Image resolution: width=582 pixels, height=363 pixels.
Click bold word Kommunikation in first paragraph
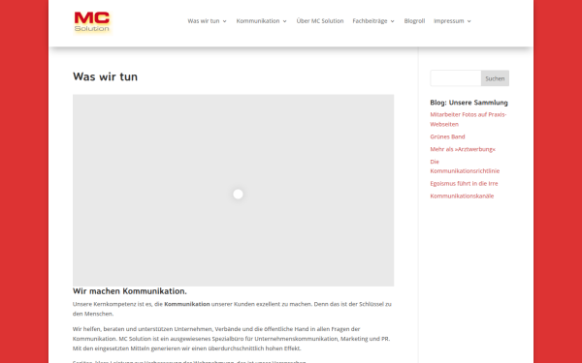tap(187, 304)
